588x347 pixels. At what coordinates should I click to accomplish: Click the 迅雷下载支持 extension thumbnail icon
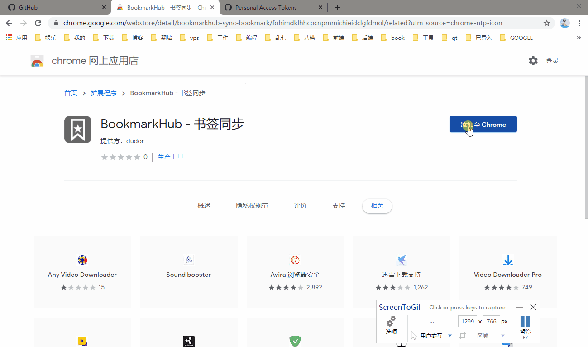(x=402, y=260)
